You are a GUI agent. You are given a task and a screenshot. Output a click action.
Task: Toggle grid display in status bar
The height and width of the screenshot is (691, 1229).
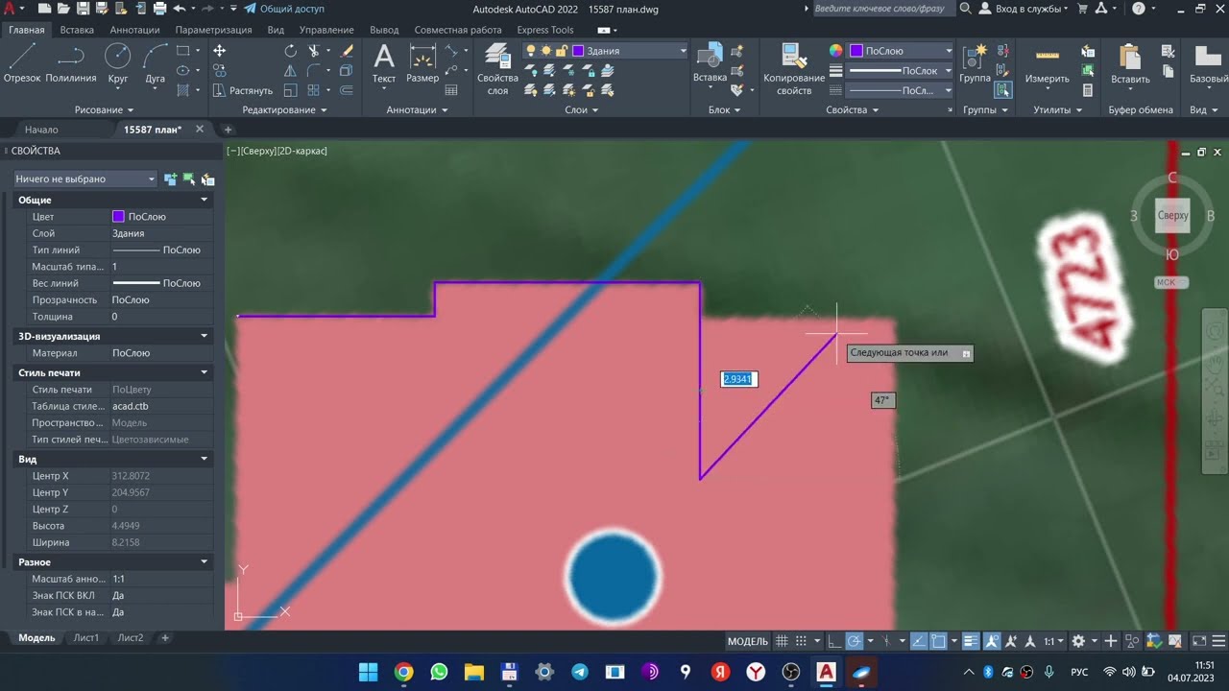783,641
